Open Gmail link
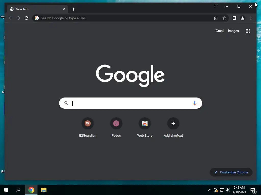This screenshot has width=261, height=195. click(220, 31)
